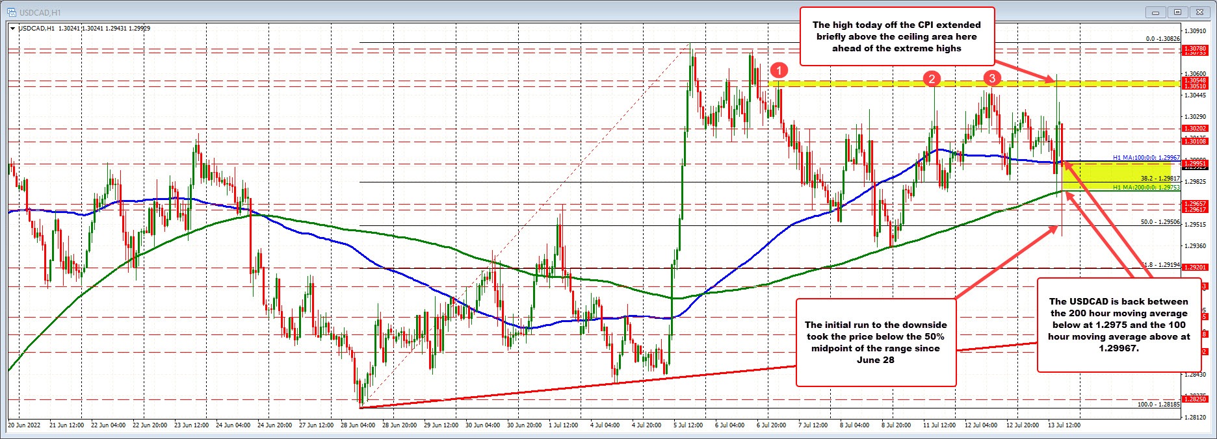Click the 20 Jun 2022 time axis label
The width and height of the screenshot is (1217, 439).
tap(23, 425)
